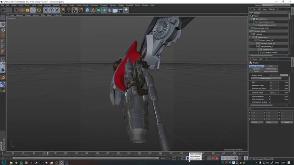294x165 pixels.
Task: Add a Light object
Action: coord(126,10)
